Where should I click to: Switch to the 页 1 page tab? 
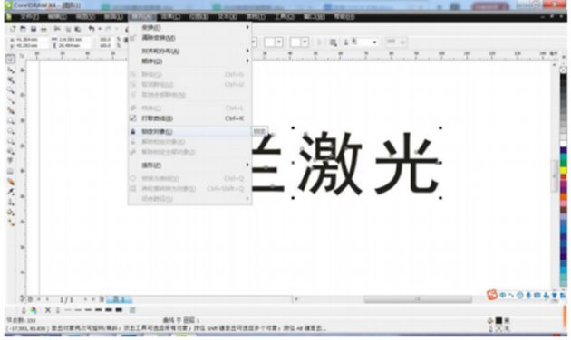point(119,299)
